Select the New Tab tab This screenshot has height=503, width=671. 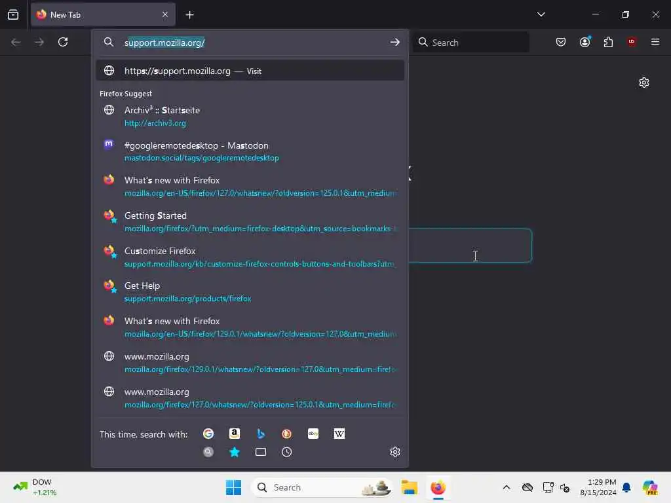[103, 14]
